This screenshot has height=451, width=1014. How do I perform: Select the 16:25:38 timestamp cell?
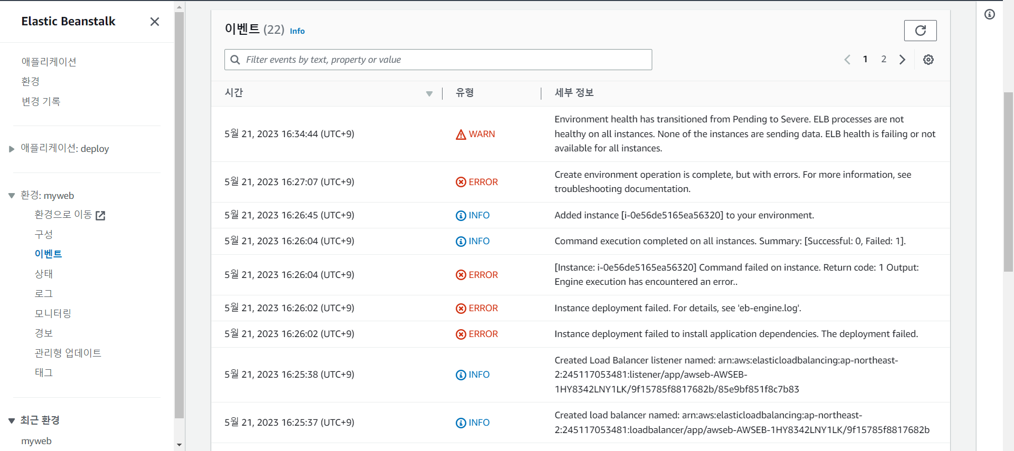click(289, 375)
